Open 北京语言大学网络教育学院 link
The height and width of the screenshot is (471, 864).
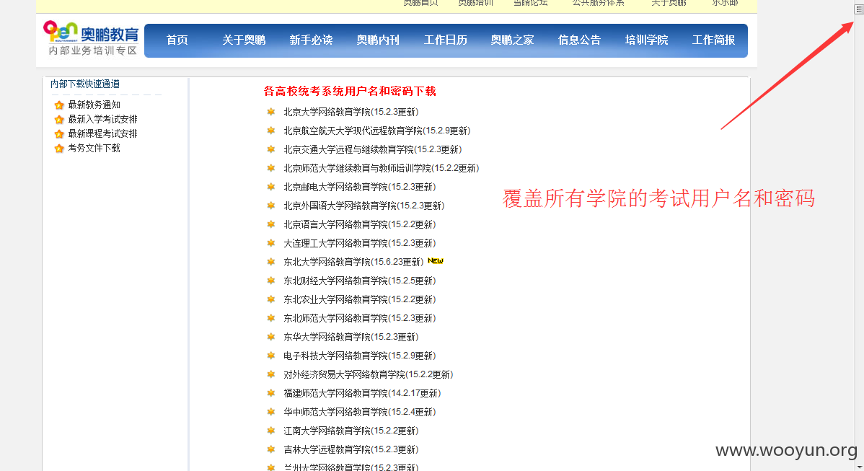click(x=360, y=224)
